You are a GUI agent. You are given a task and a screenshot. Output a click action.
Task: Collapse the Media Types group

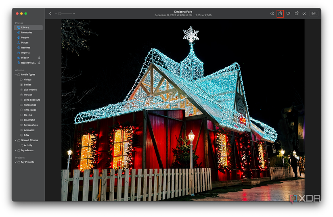15,75
